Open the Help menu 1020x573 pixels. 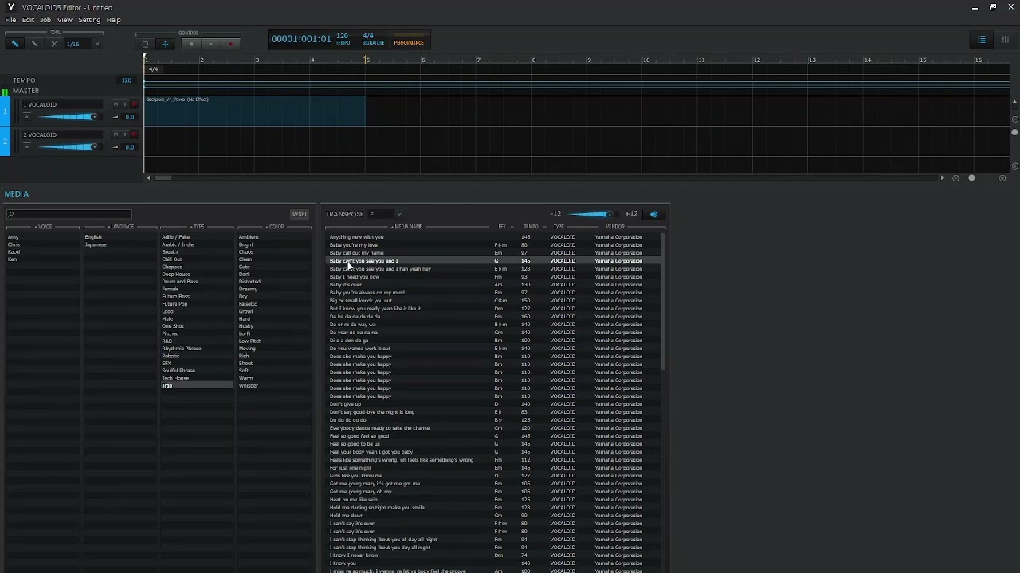[114, 20]
